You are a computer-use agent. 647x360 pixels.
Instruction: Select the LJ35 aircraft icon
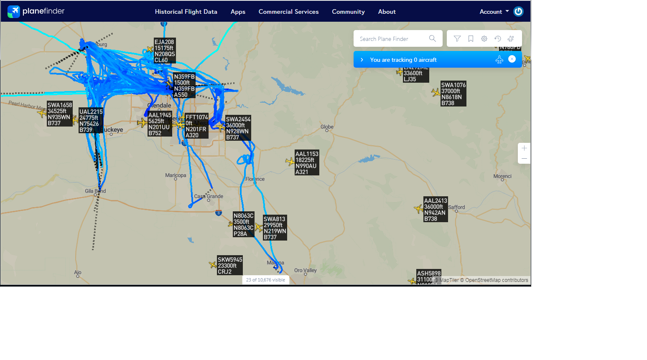pyautogui.click(x=400, y=72)
